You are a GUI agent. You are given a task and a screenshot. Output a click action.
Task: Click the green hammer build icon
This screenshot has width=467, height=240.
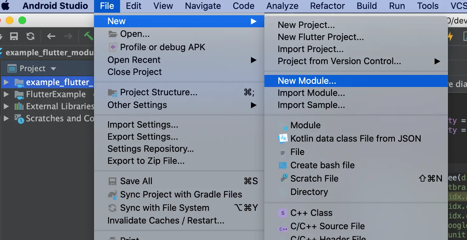(x=88, y=36)
